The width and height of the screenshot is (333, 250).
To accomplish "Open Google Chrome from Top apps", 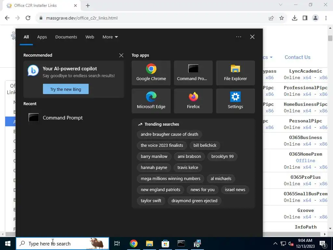I will pos(151,73).
